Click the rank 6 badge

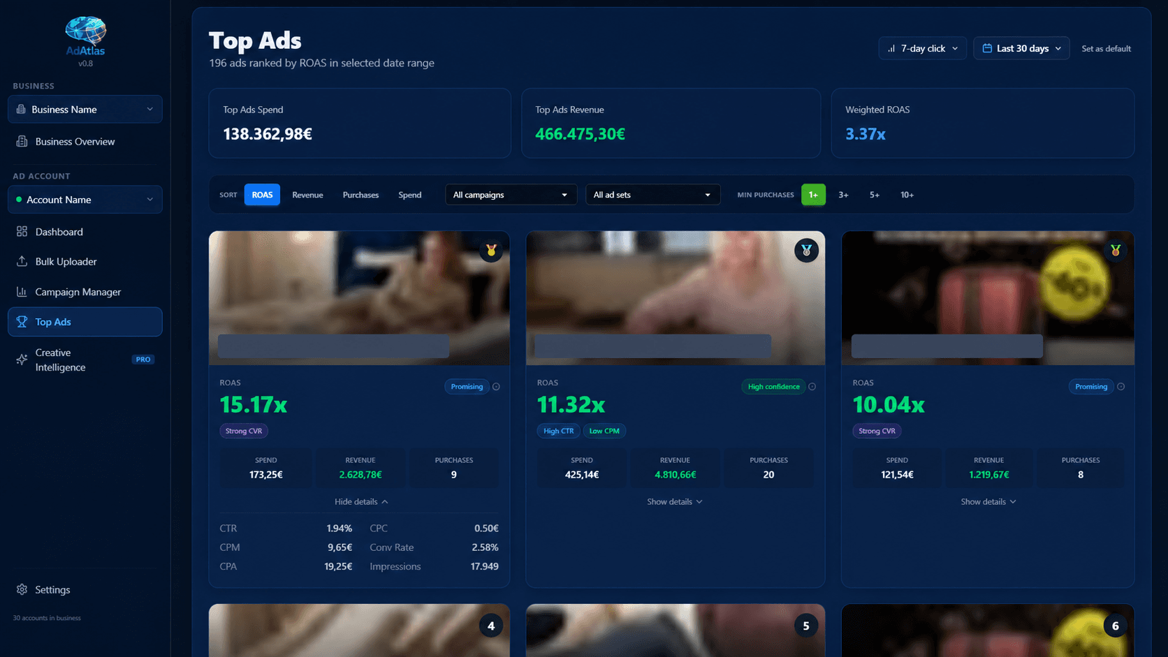pyautogui.click(x=1115, y=626)
